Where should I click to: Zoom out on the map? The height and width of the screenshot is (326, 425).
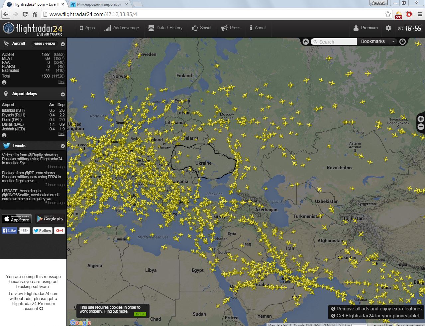tap(421, 127)
